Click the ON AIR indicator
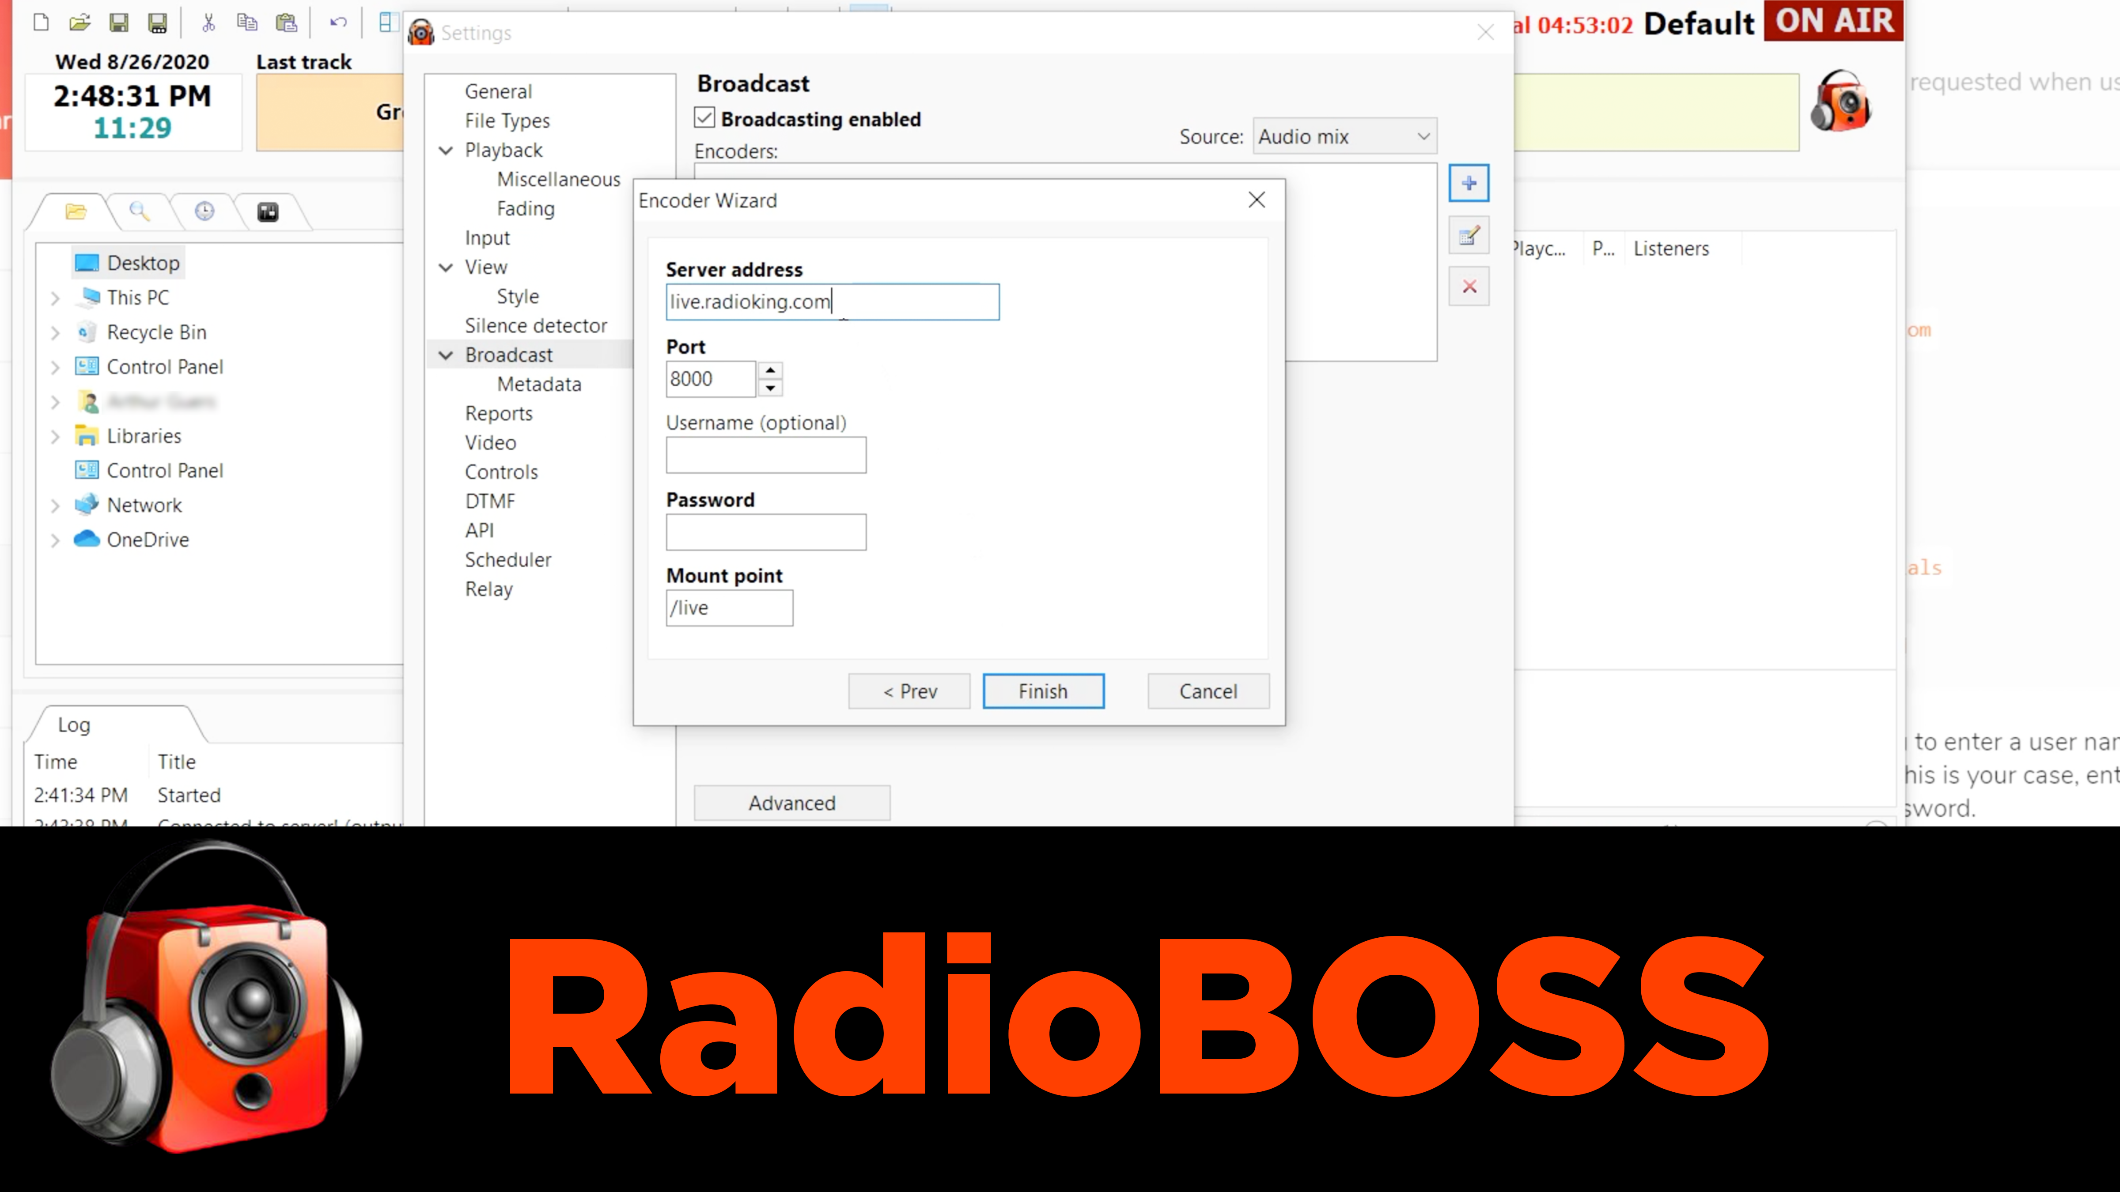Viewport: 2120px width, 1192px height. click(x=1834, y=21)
